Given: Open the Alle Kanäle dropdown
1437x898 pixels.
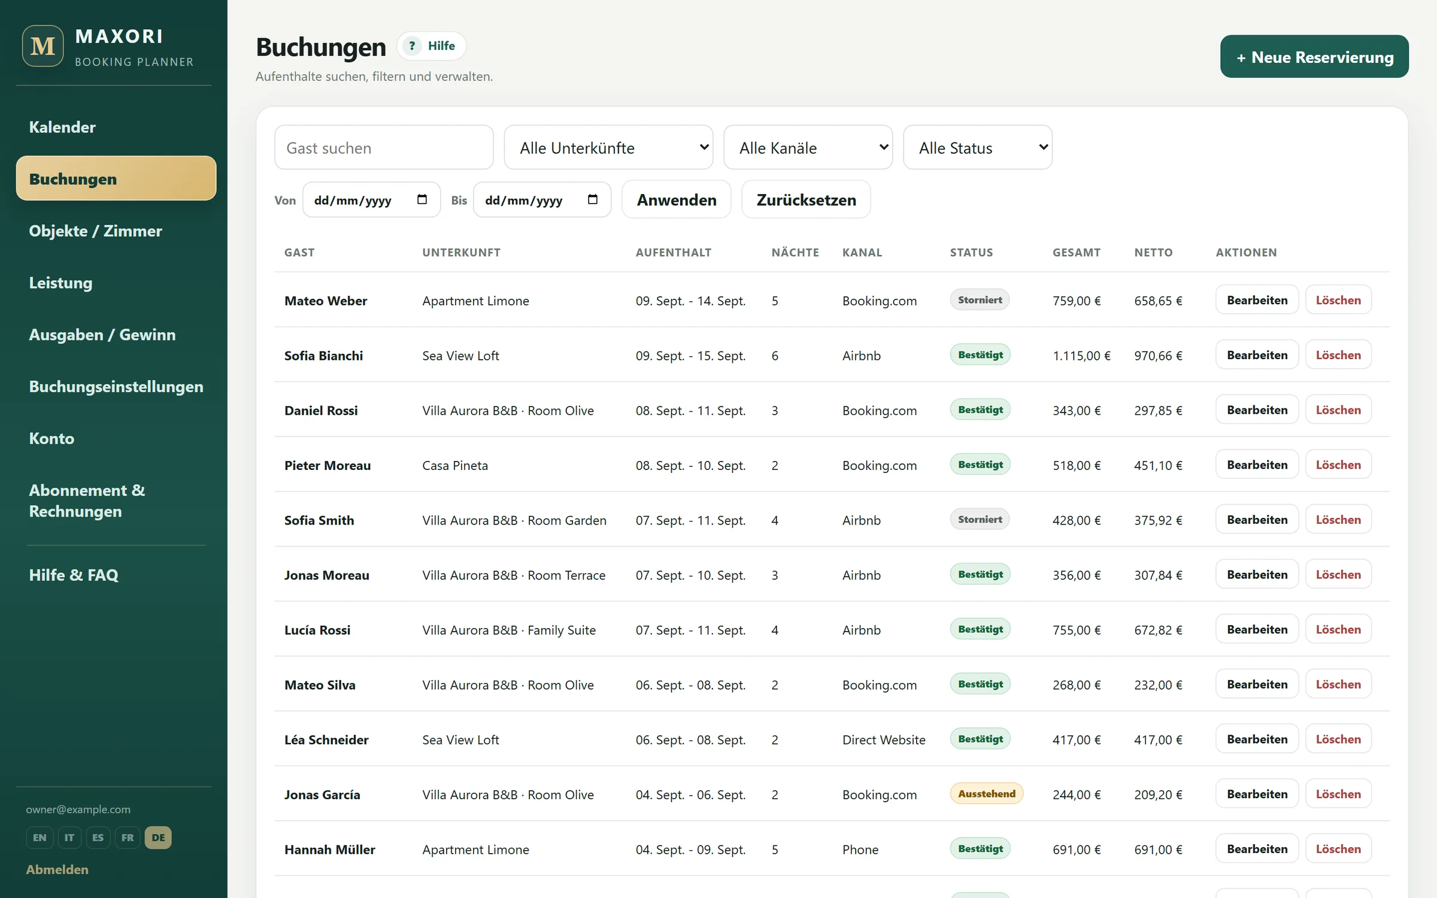Looking at the screenshot, I should [x=808, y=147].
